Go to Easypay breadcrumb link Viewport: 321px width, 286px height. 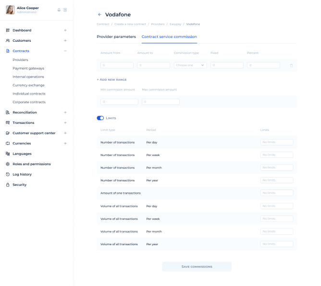[175, 24]
